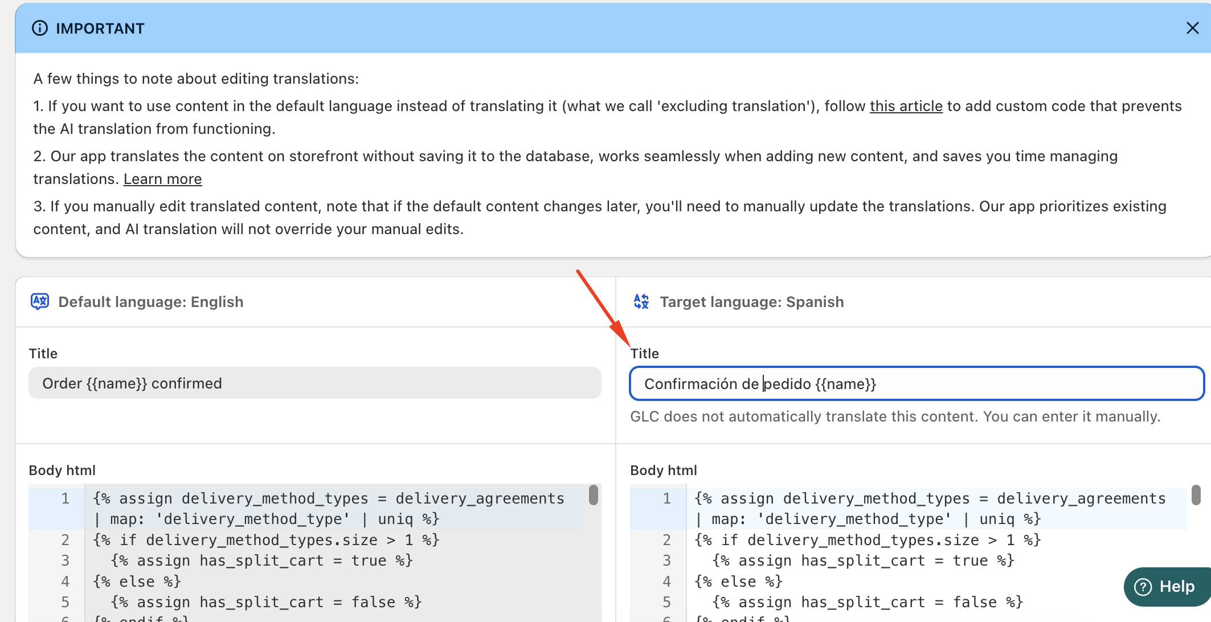Open the Help button
Viewport: 1211px width, 622px height.
point(1167,586)
